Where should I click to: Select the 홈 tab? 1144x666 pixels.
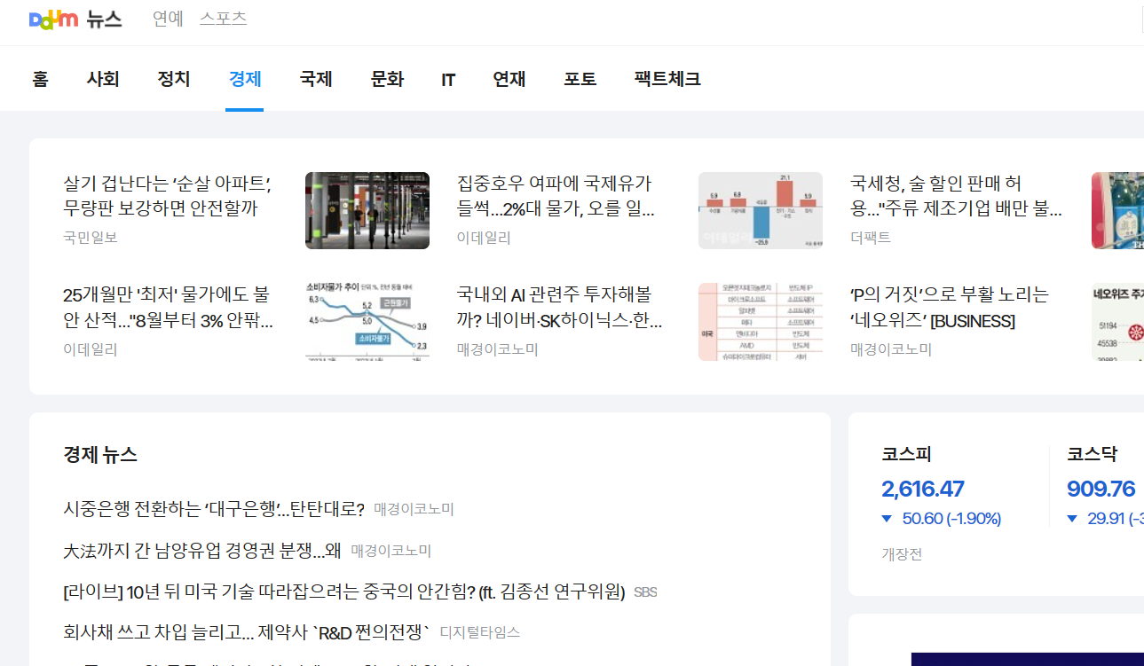(40, 79)
